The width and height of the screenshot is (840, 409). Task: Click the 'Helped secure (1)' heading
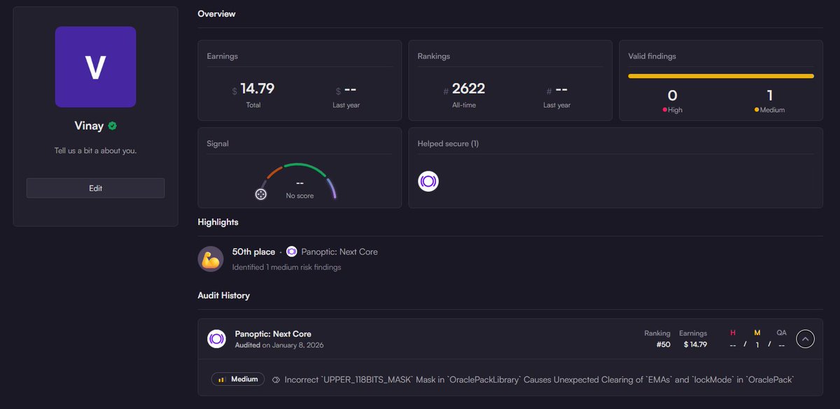[448, 143]
